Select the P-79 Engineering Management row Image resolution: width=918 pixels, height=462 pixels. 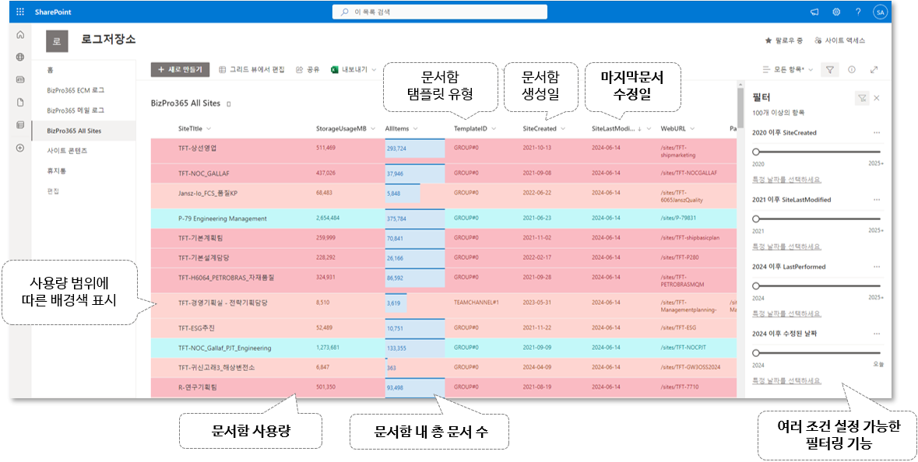(444, 218)
